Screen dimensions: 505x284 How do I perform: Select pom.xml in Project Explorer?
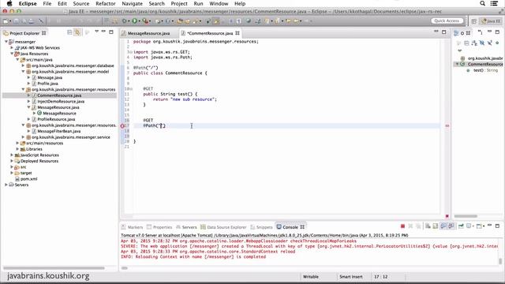pos(28,179)
